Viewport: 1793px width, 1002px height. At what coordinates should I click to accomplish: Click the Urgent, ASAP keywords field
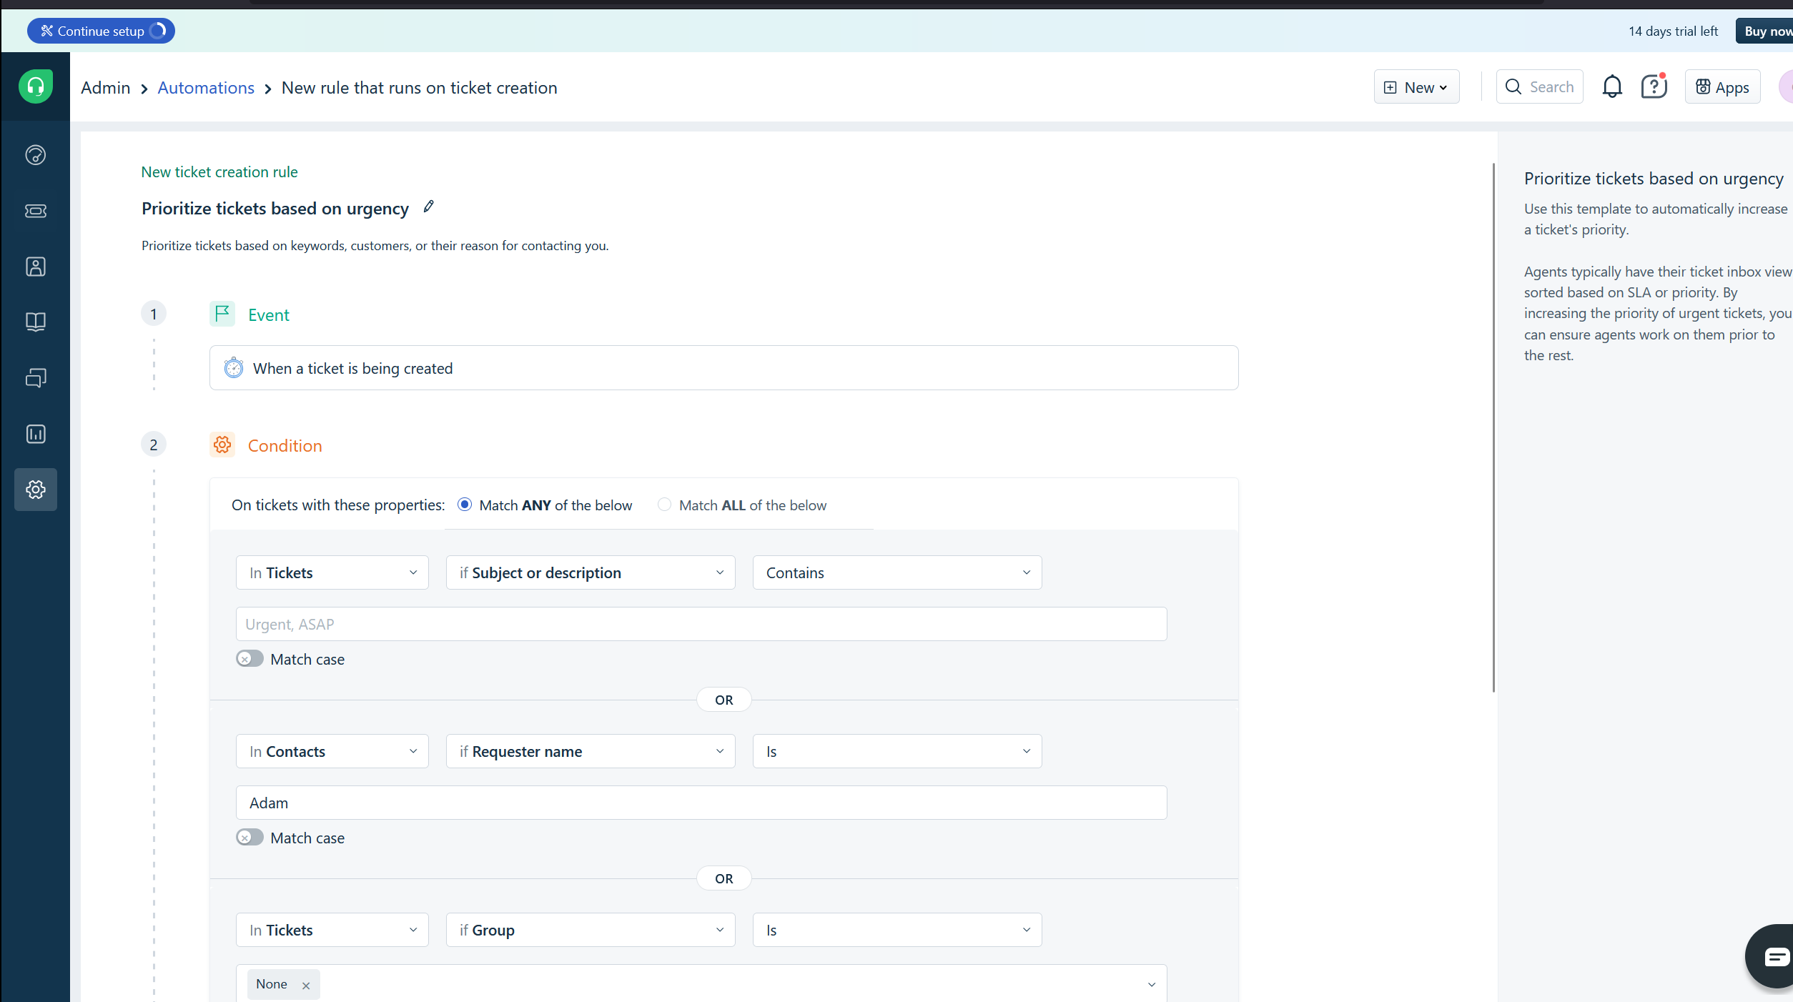[701, 624]
